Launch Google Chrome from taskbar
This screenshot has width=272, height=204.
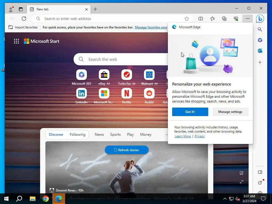pyautogui.click(x=46, y=199)
